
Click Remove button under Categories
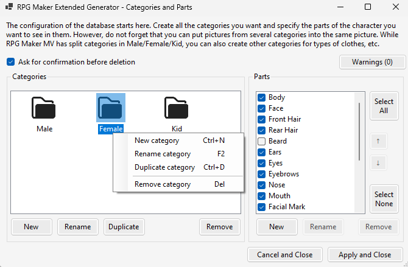(x=220, y=227)
